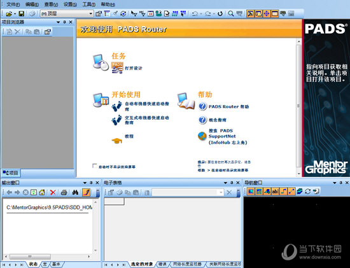Open the dropdown arrow beside Open file icon

click(15, 14)
